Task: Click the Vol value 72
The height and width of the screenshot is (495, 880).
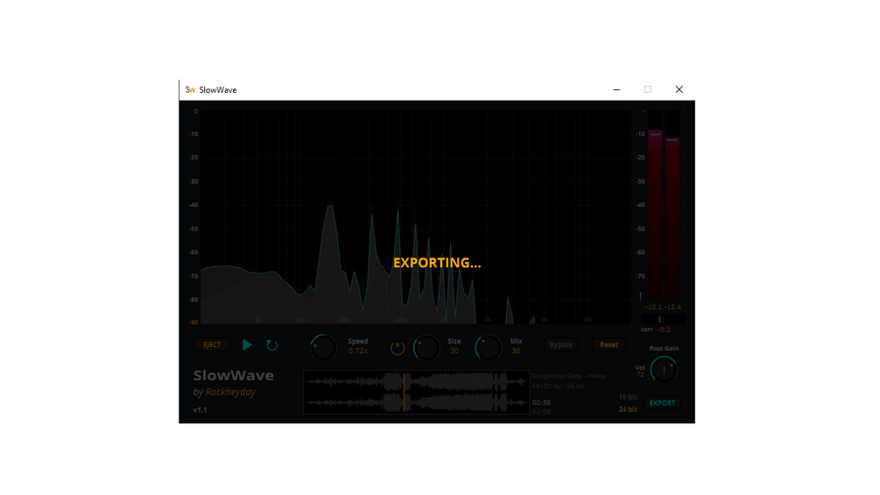Action: tap(640, 374)
